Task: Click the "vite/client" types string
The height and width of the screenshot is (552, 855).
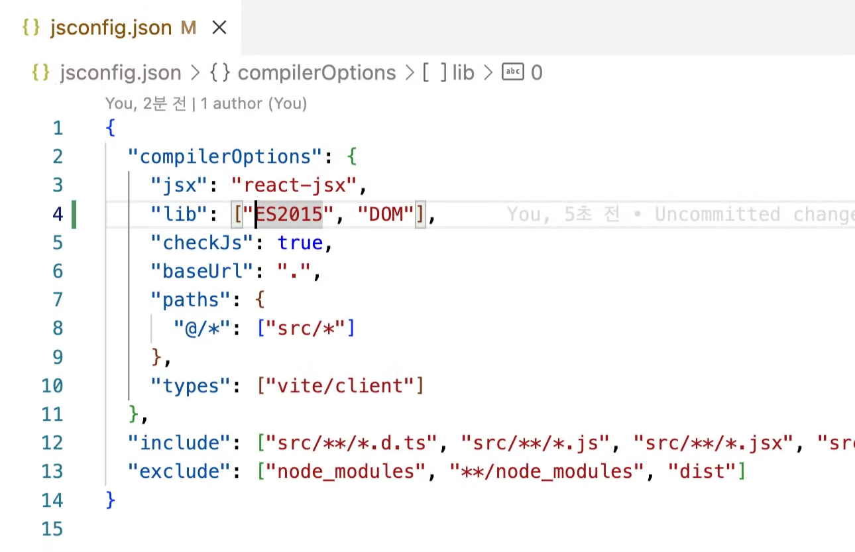Action: pyautogui.click(x=340, y=386)
